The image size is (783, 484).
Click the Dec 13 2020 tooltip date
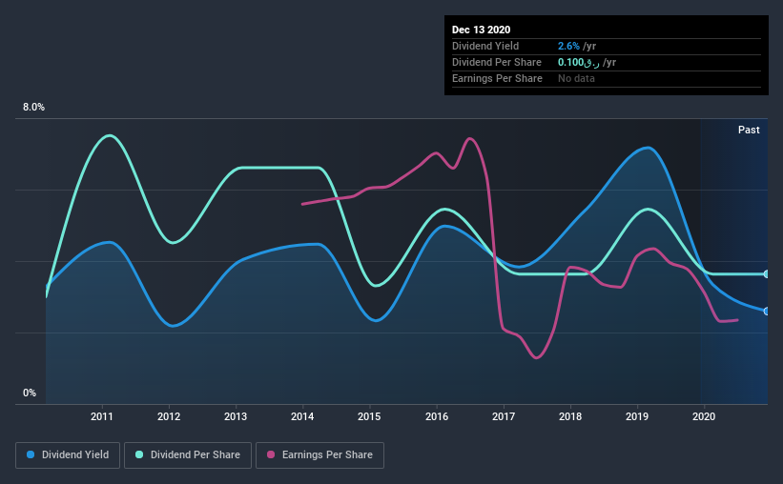[481, 30]
